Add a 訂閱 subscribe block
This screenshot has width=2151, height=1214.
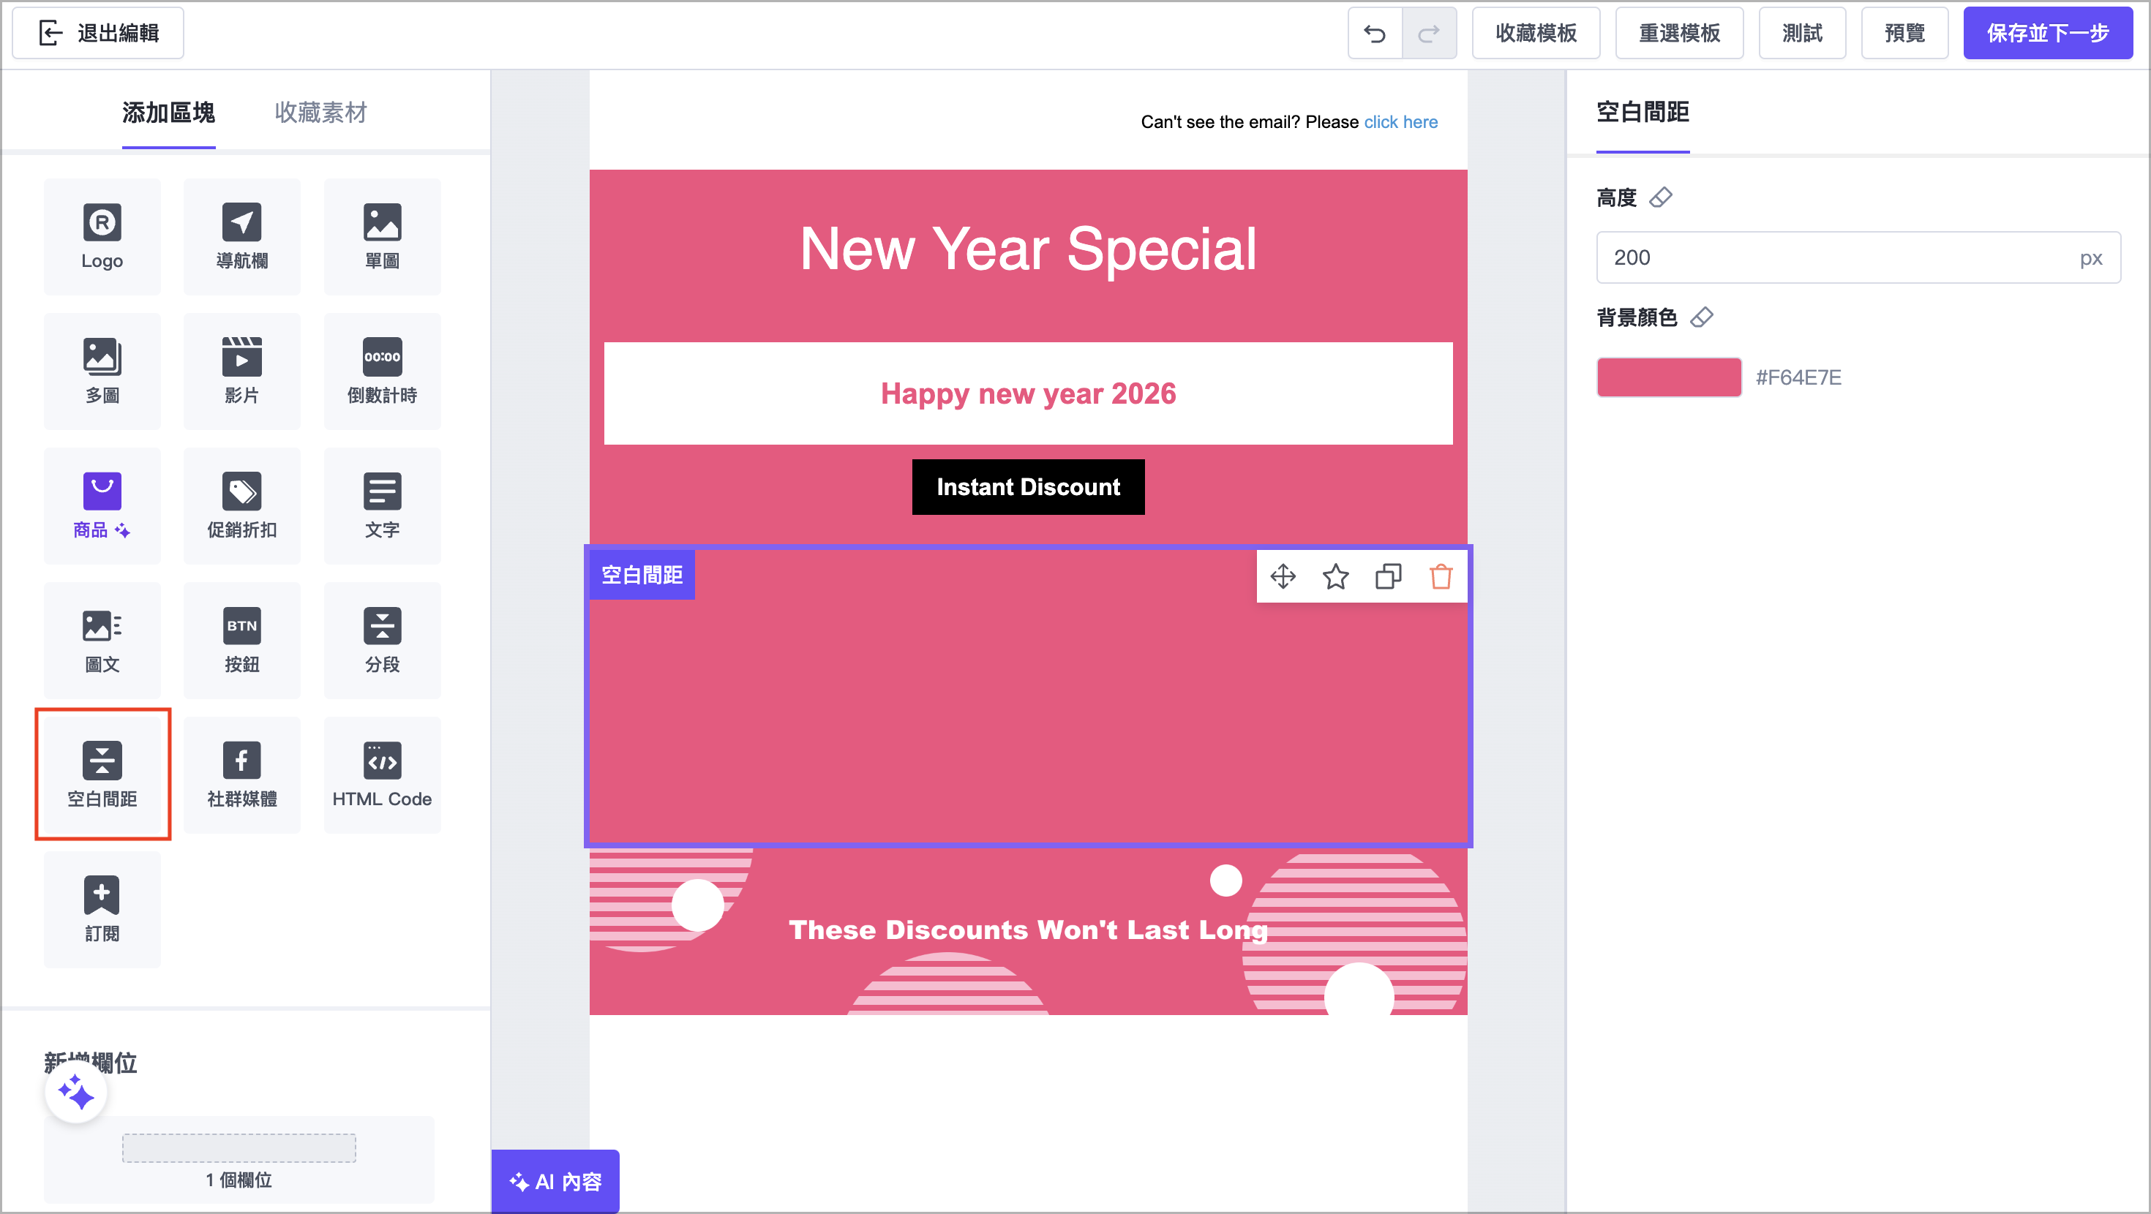(102, 909)
